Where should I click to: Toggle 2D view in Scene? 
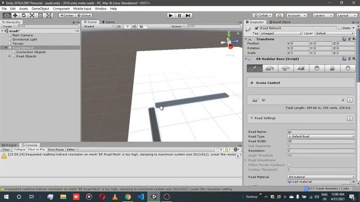click(x=119, y=26)
